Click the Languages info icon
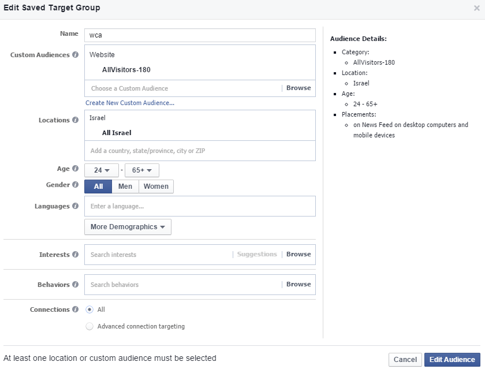 75,206
